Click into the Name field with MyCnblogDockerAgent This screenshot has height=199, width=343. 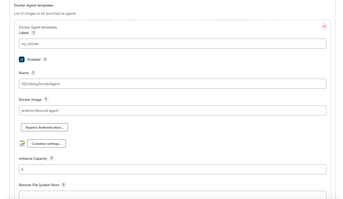click(173, 84)
